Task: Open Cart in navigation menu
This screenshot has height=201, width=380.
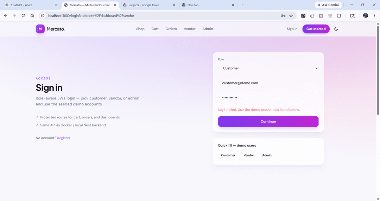Action: coord(155,29)
